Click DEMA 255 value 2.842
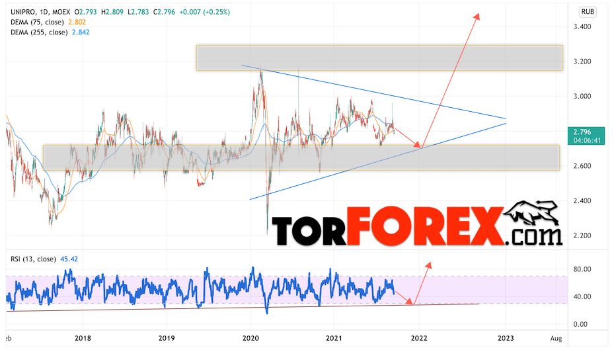614x350 pixels. pyautogui.click(x=81, y=32)
